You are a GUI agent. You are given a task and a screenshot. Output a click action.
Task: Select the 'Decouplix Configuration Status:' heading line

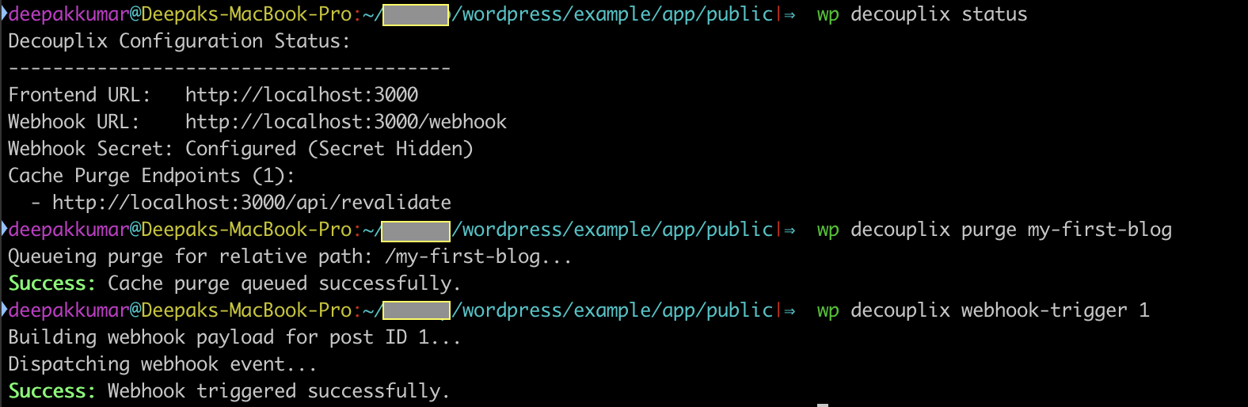(x=179, y=41)
